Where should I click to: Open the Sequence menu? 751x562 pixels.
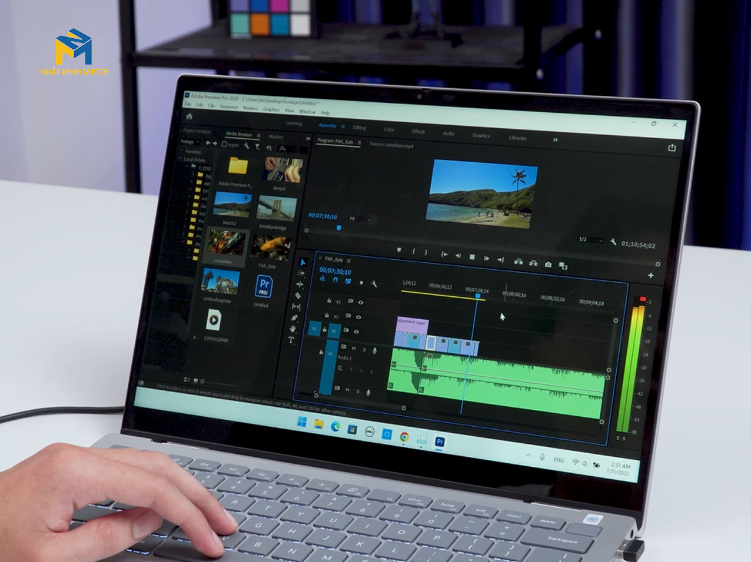(228, 107)
